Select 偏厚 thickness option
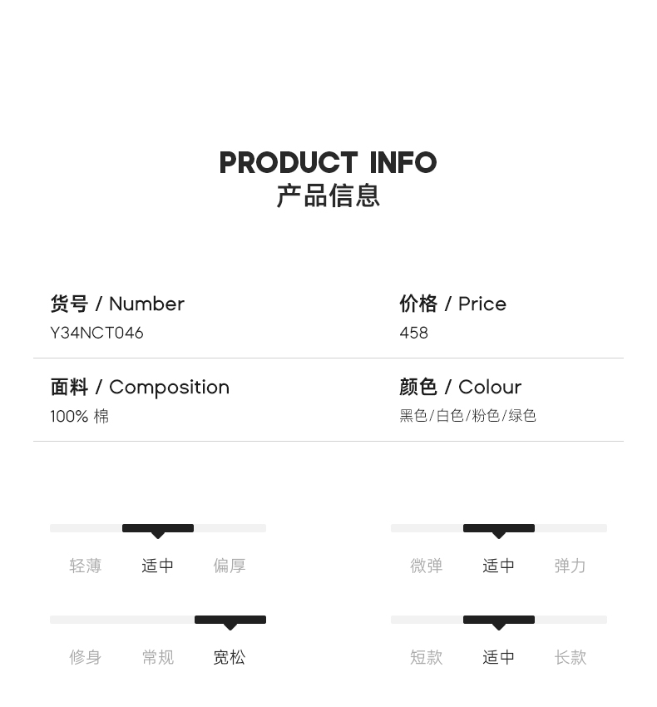 click(230, 566)
